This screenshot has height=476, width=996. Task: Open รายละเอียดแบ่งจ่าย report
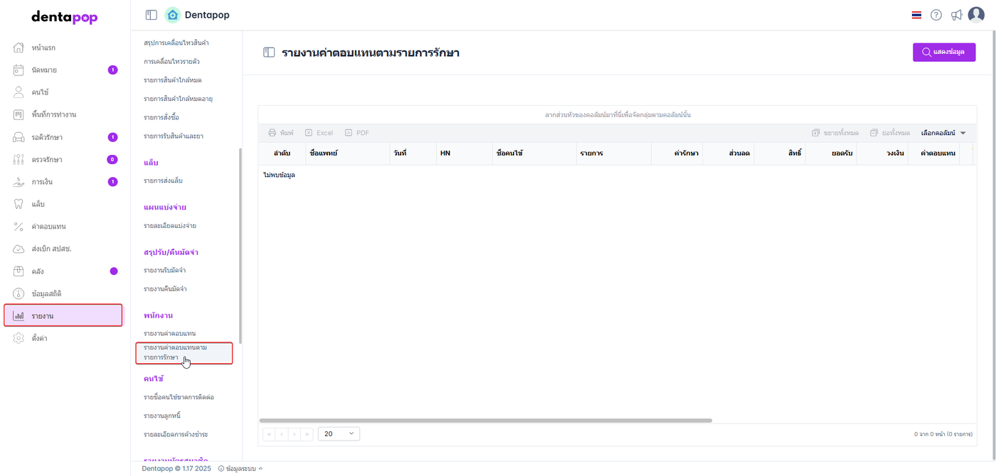pyautogui.click(x=170, y=226)
